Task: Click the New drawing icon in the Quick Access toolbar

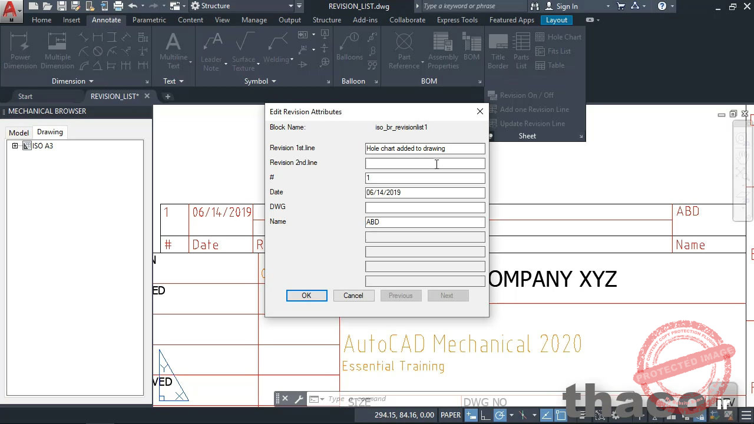Action: pyautogui.click(x=34, y=6)
